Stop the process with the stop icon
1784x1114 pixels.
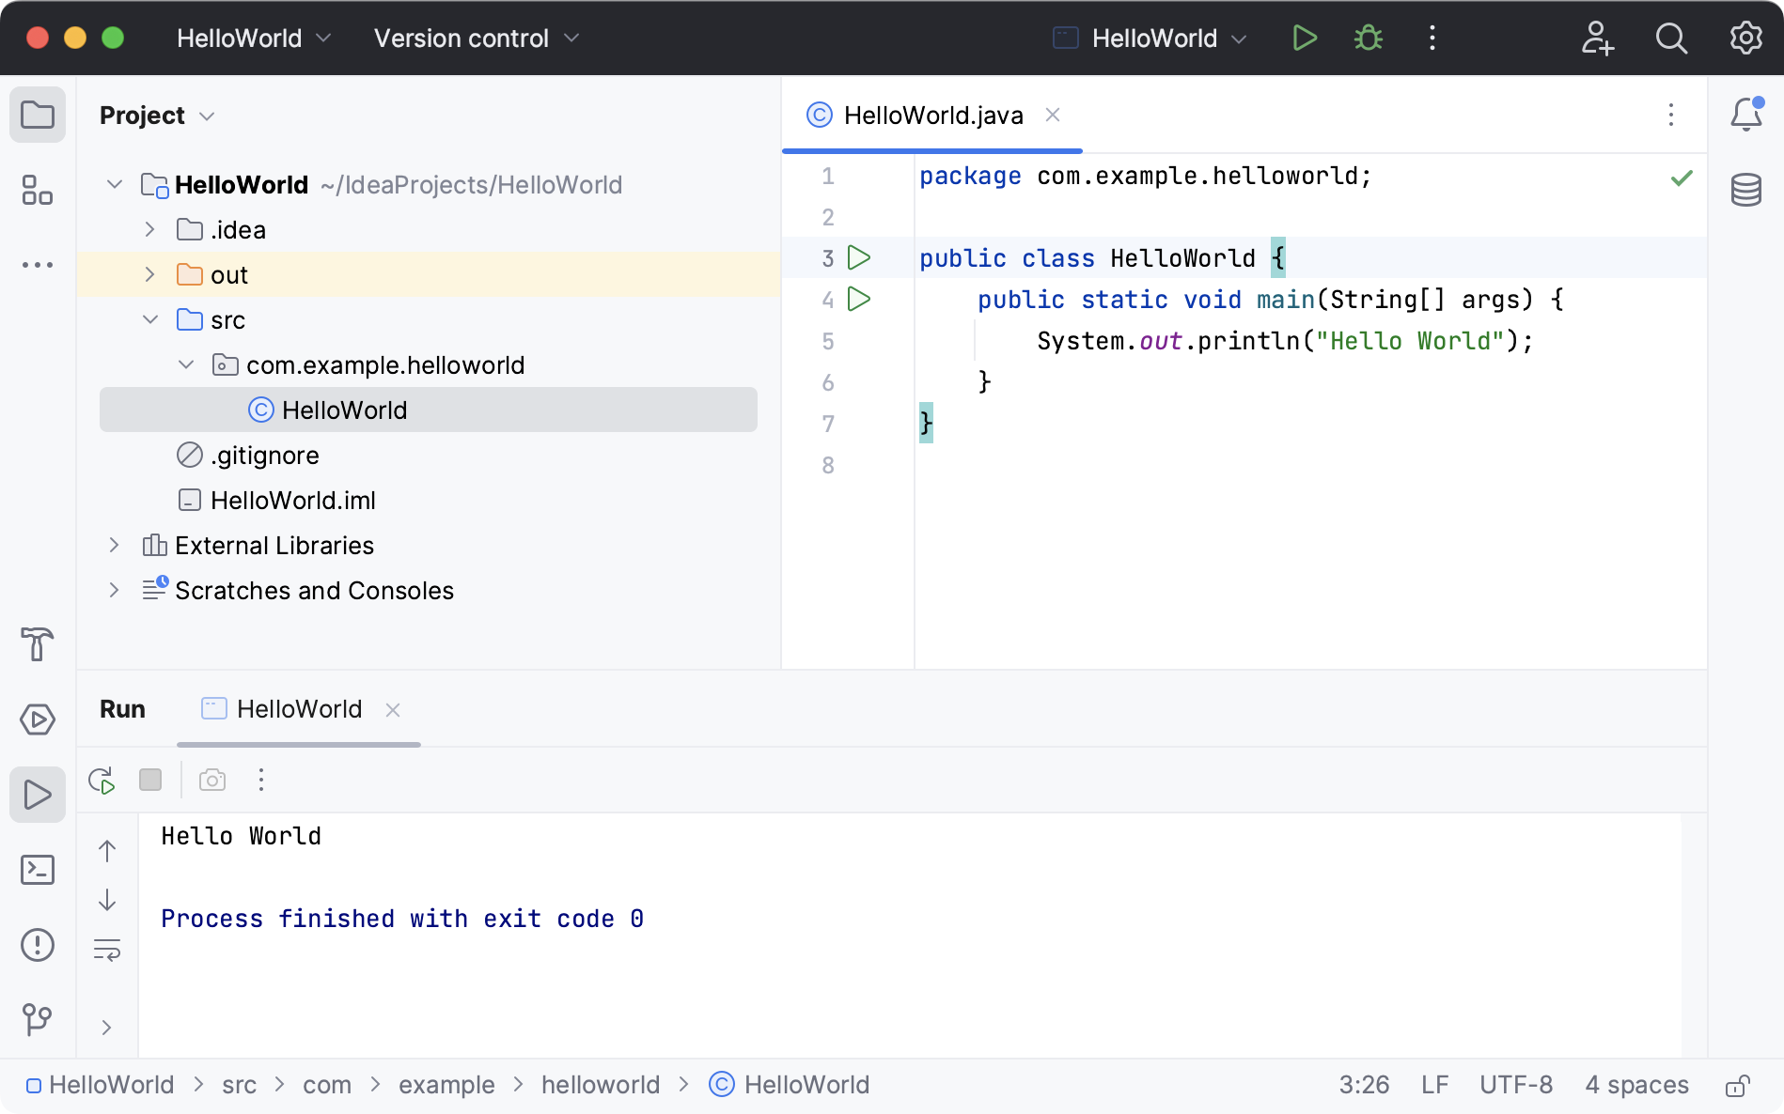[x=150, y=780]
